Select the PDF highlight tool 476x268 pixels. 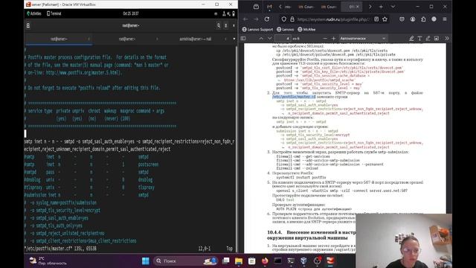pyautogui.click(x=411, y=39)
